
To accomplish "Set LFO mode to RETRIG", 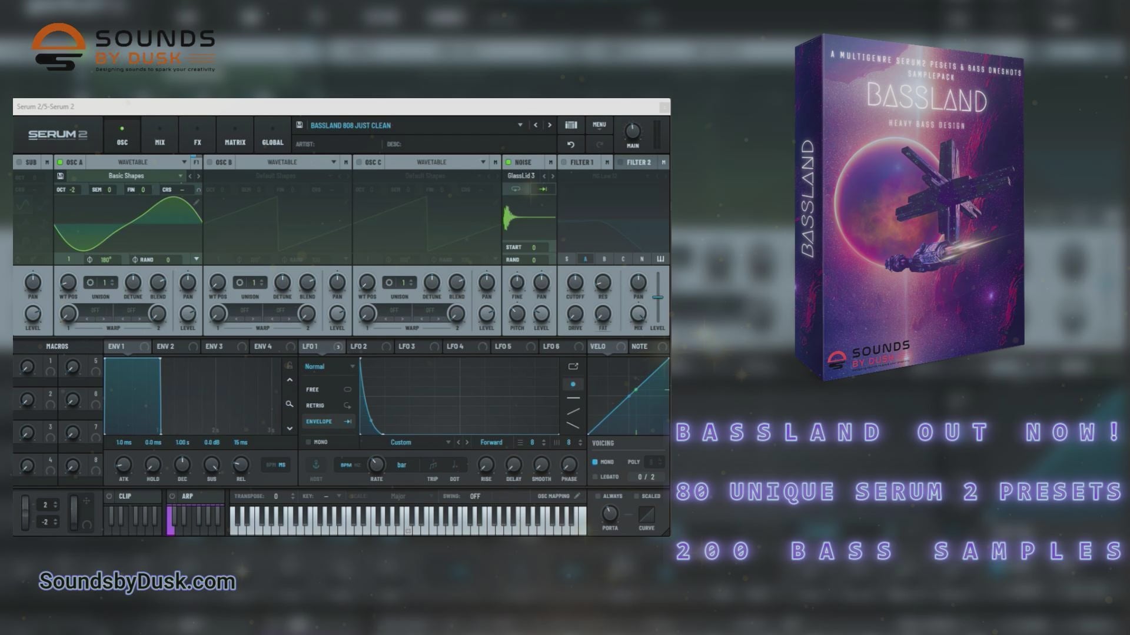I will coord(328,405).
